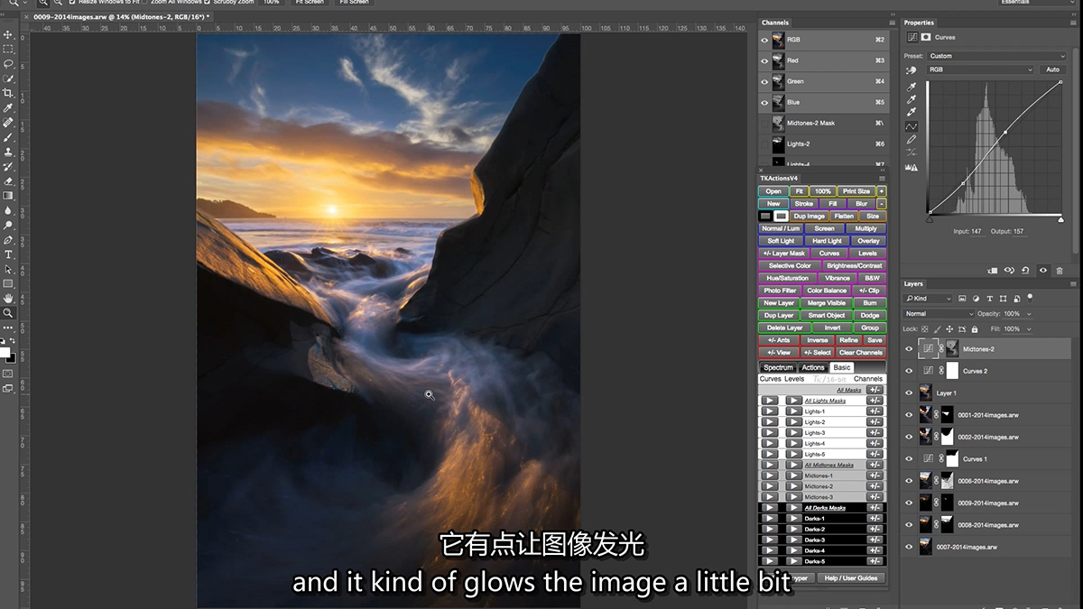Select the Rectangular Marquee tool
1083x609 pixels.
point(8,49)
